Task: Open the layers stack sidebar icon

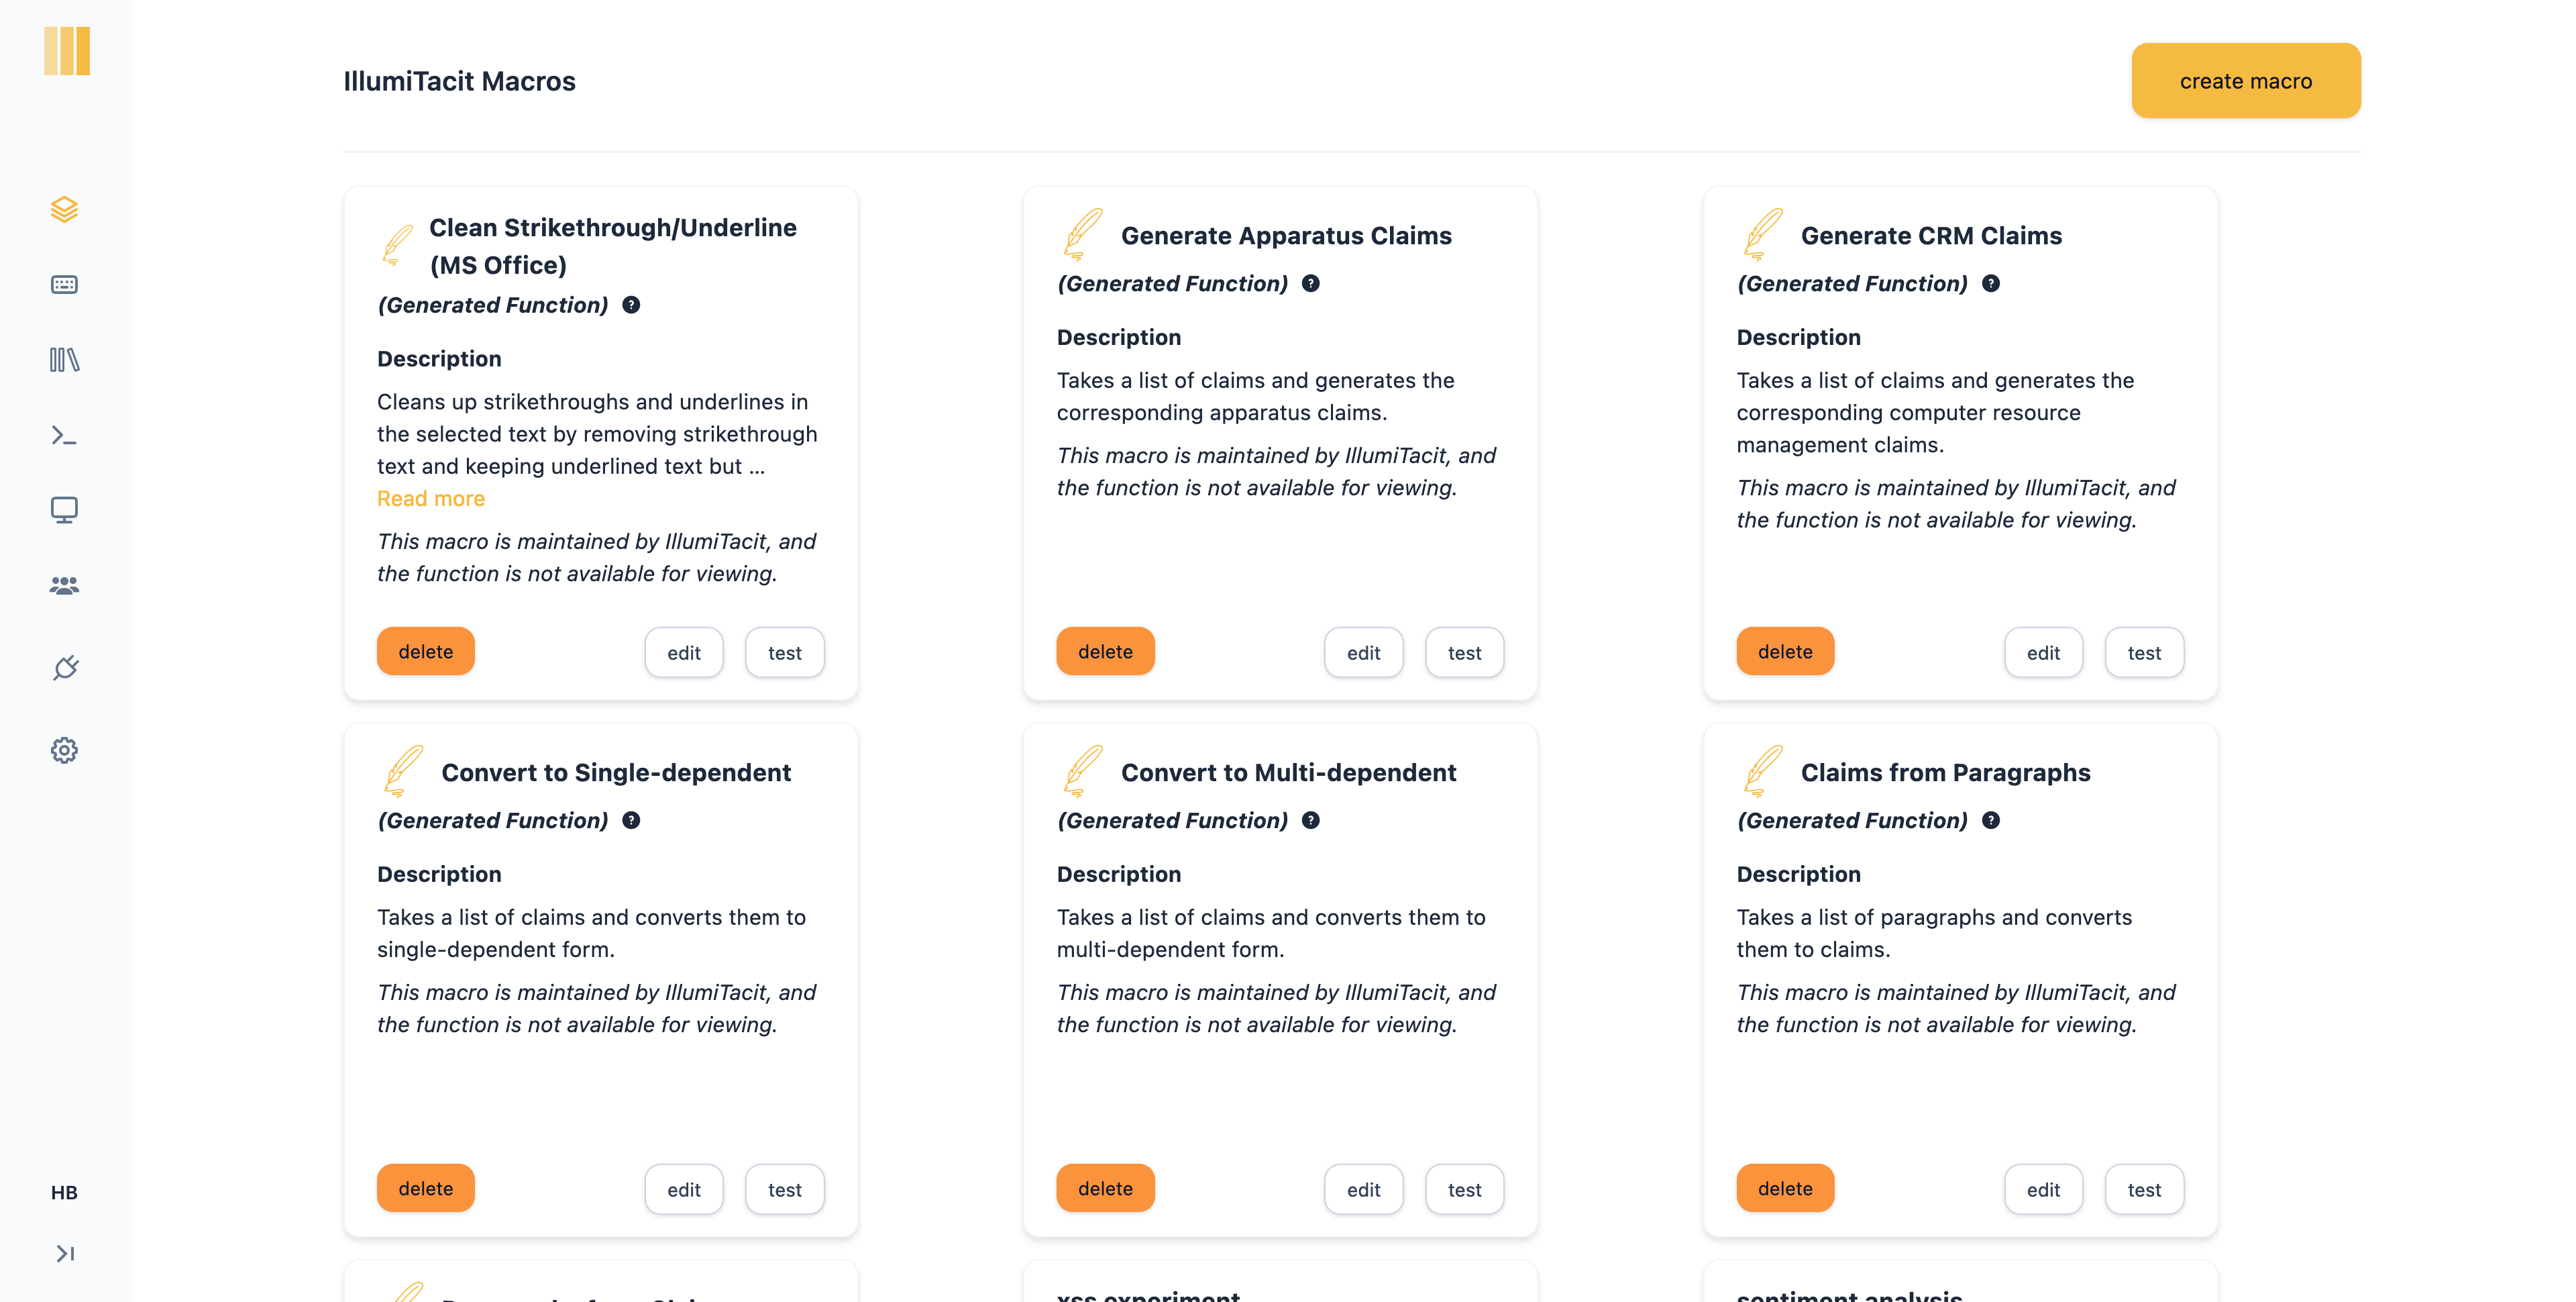Action: point(64,209)
